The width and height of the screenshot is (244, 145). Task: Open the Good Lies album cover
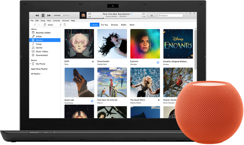click(x=79, y=82)
